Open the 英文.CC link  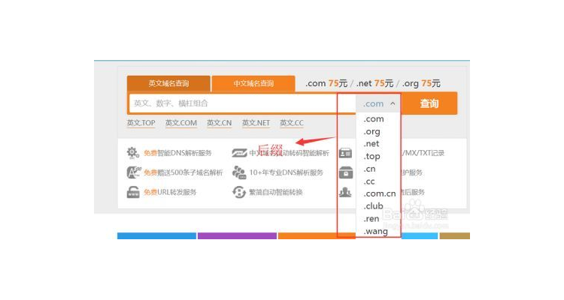click(292, 123)
